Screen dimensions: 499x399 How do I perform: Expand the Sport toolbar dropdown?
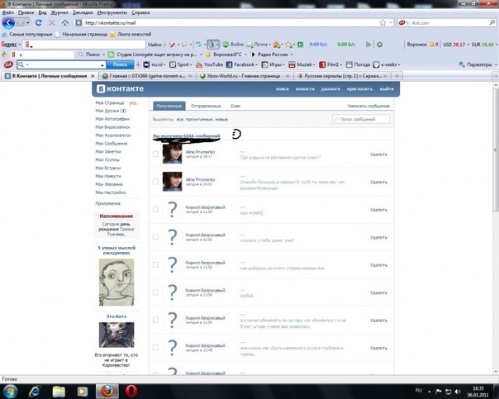coord(190,65)
